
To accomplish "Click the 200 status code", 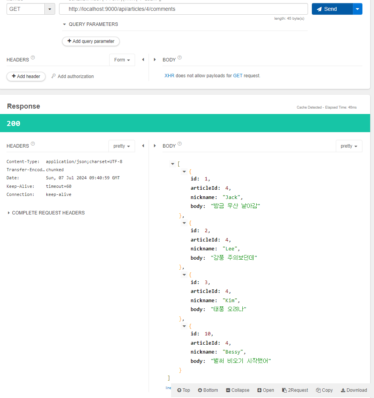I will click(x=14, y=124).
